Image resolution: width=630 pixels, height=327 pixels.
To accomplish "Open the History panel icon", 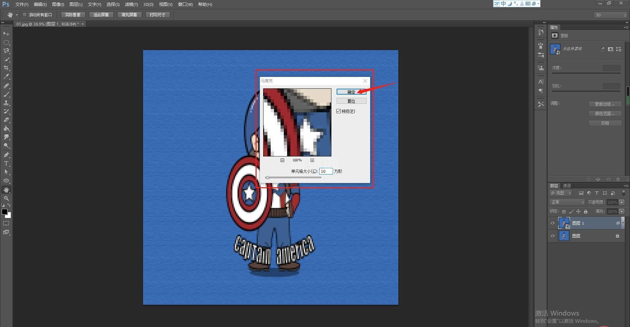I will point(541,32).
